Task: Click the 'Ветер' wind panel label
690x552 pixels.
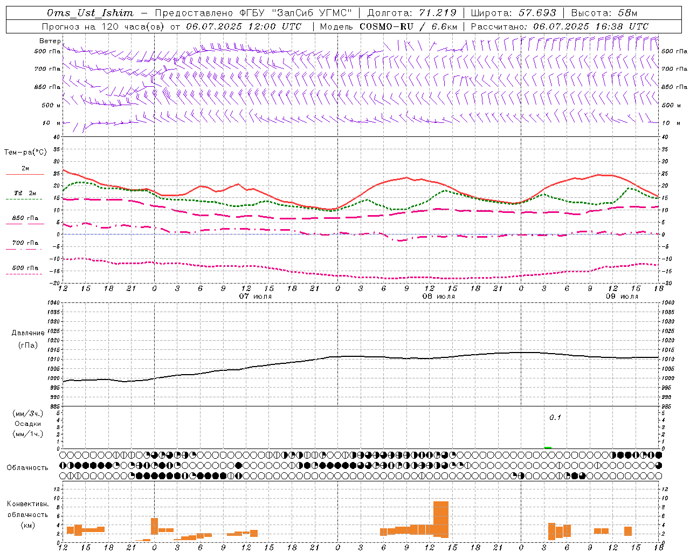Action: 50,41
